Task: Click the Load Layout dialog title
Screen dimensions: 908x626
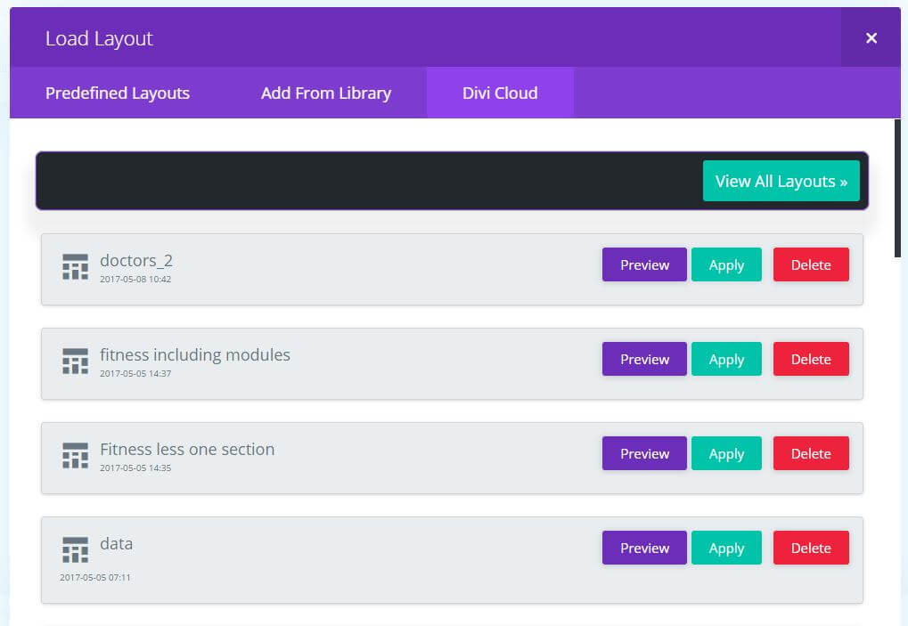Action: tap(99, 39)
